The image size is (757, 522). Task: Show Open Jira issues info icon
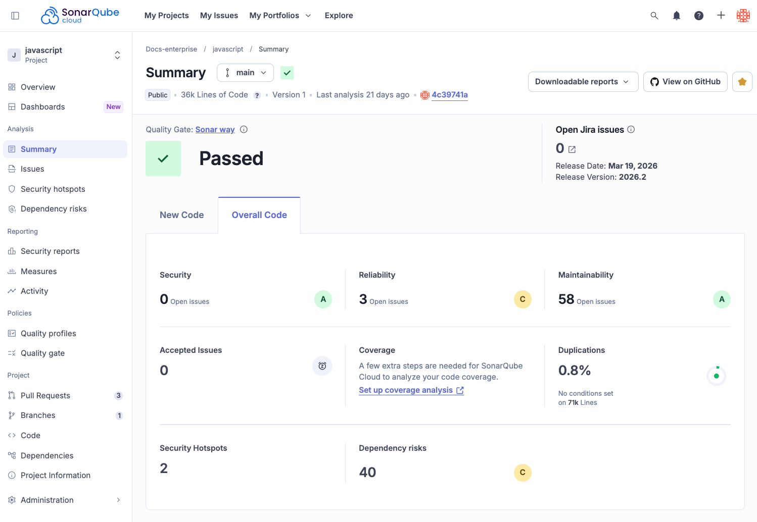click(631, 129)
